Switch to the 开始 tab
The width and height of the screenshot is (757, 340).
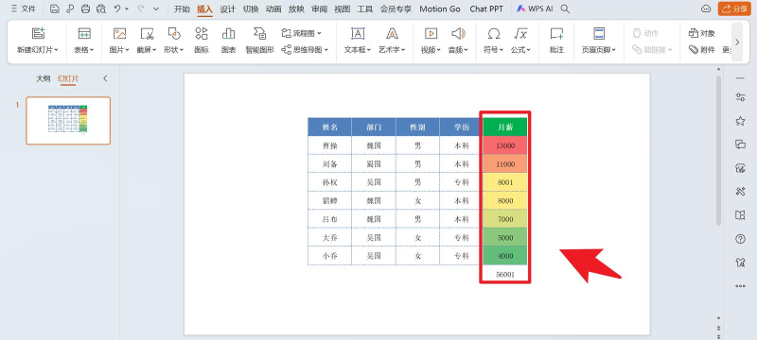[182, 8]
